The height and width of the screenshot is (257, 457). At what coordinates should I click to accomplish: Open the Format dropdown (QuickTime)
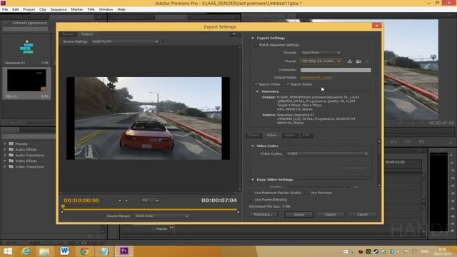[x=321, y=53]
